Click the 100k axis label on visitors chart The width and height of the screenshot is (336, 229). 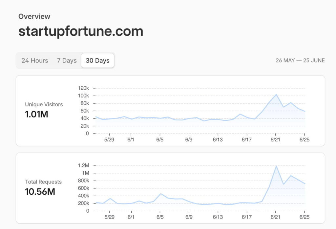[83, 96]
